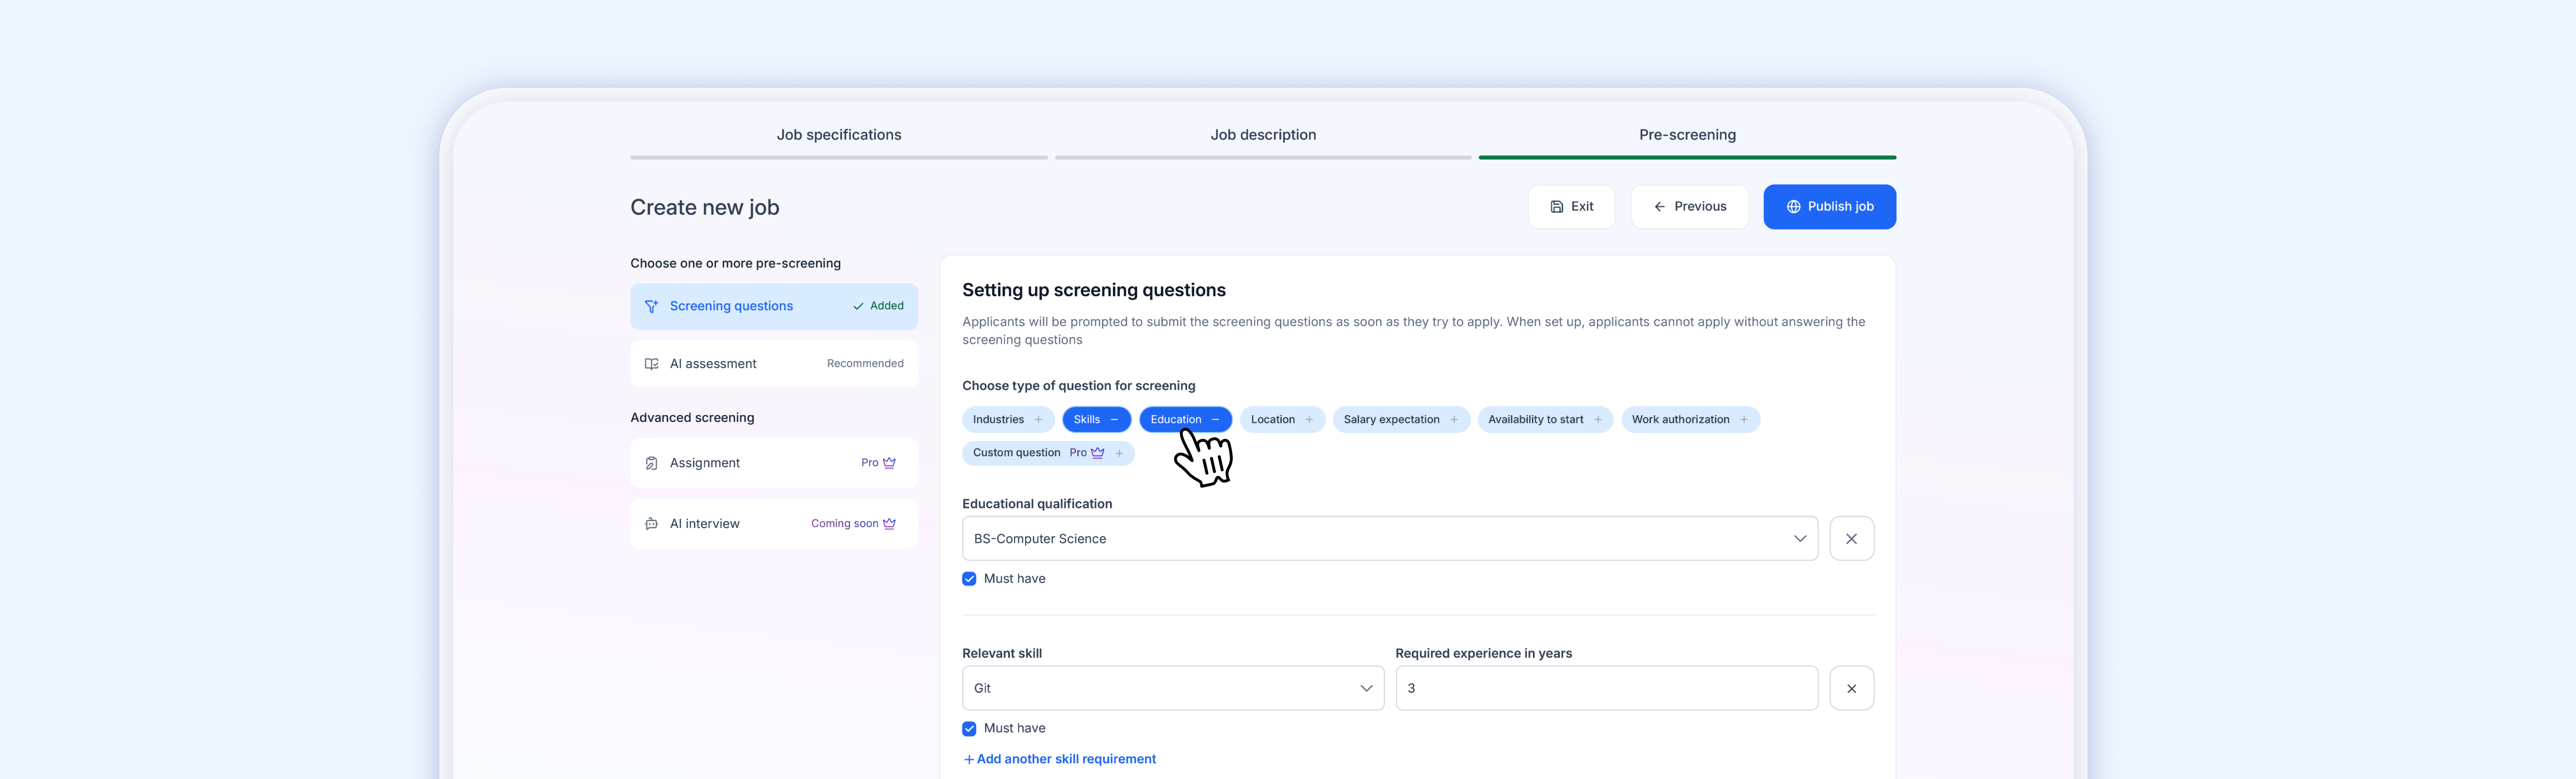
Task: Uncheck Must have under Relevant skill
Action: tap(969, 729)
